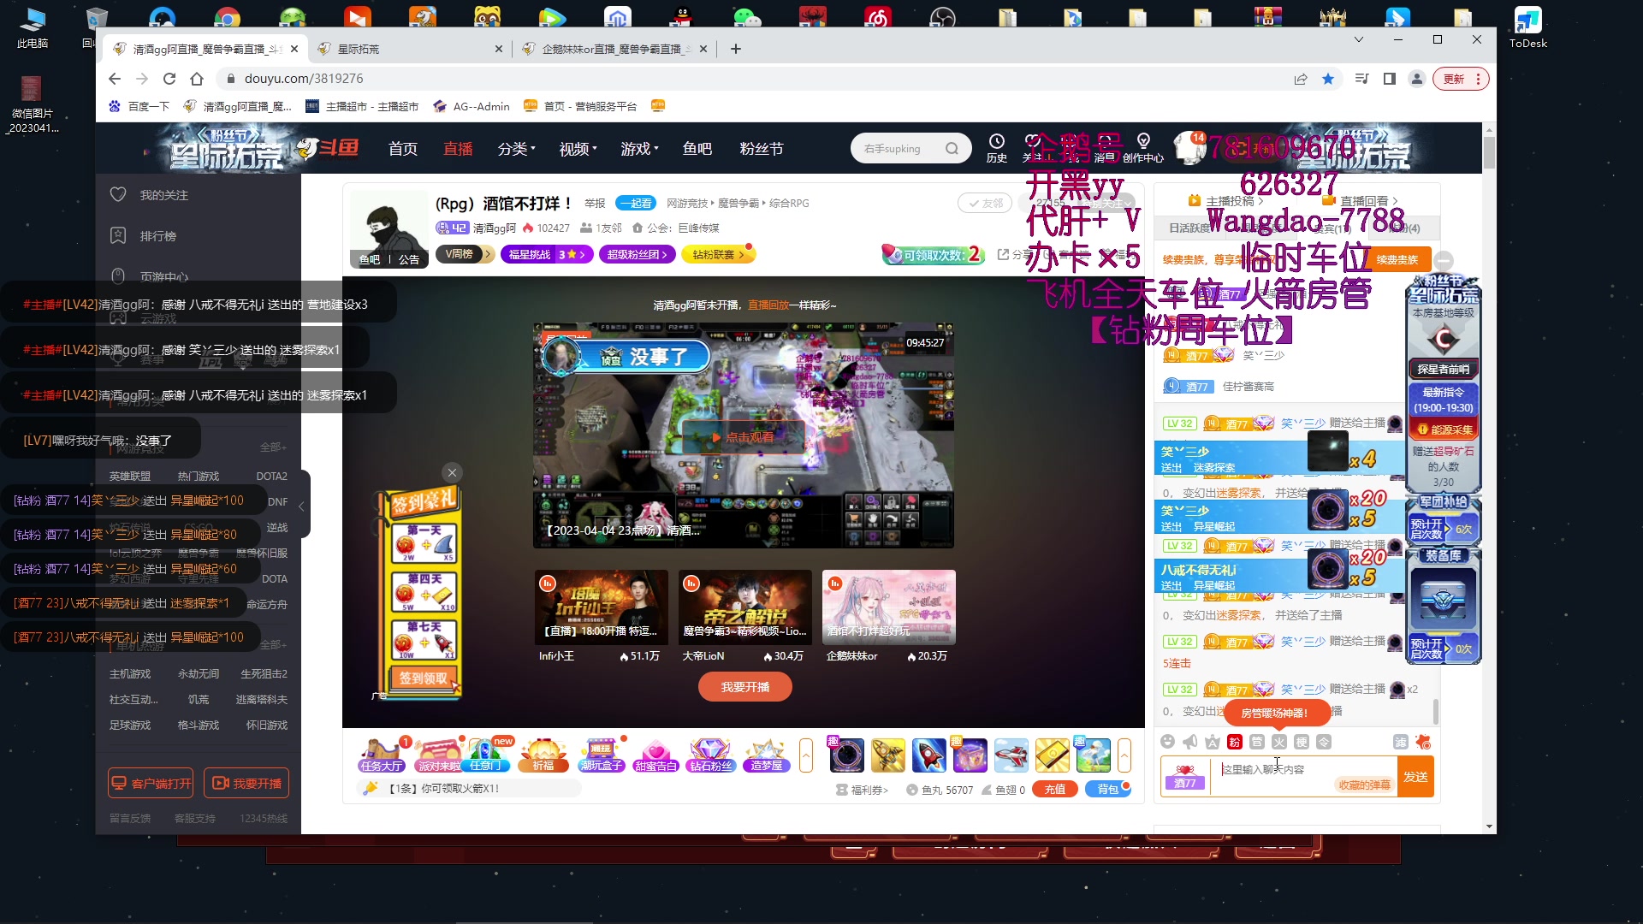Go to the browser home page
1643x924 pixels.
point(197,79)
